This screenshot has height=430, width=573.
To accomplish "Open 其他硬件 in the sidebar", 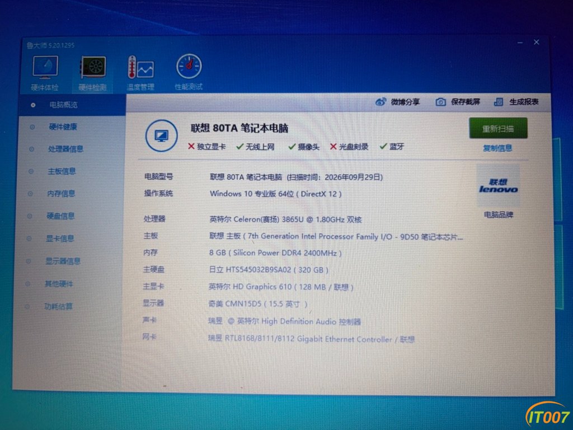I will 59,284.
